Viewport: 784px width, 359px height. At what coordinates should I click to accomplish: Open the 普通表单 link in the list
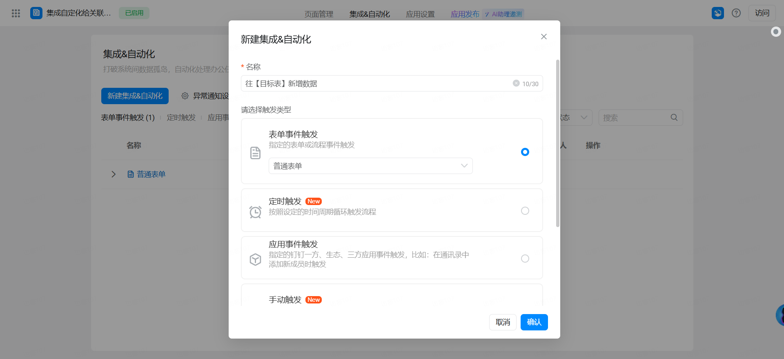click(151, 174)
